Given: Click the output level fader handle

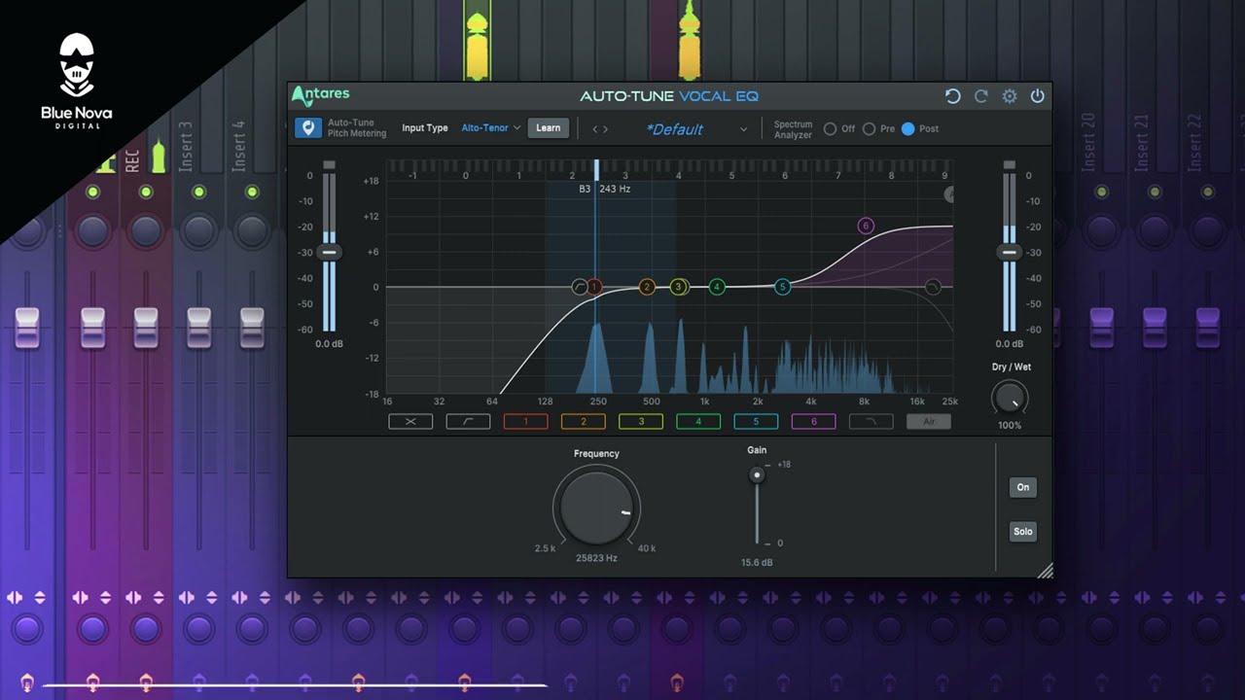Looking at the screenshot, I should coord(1010,252).
